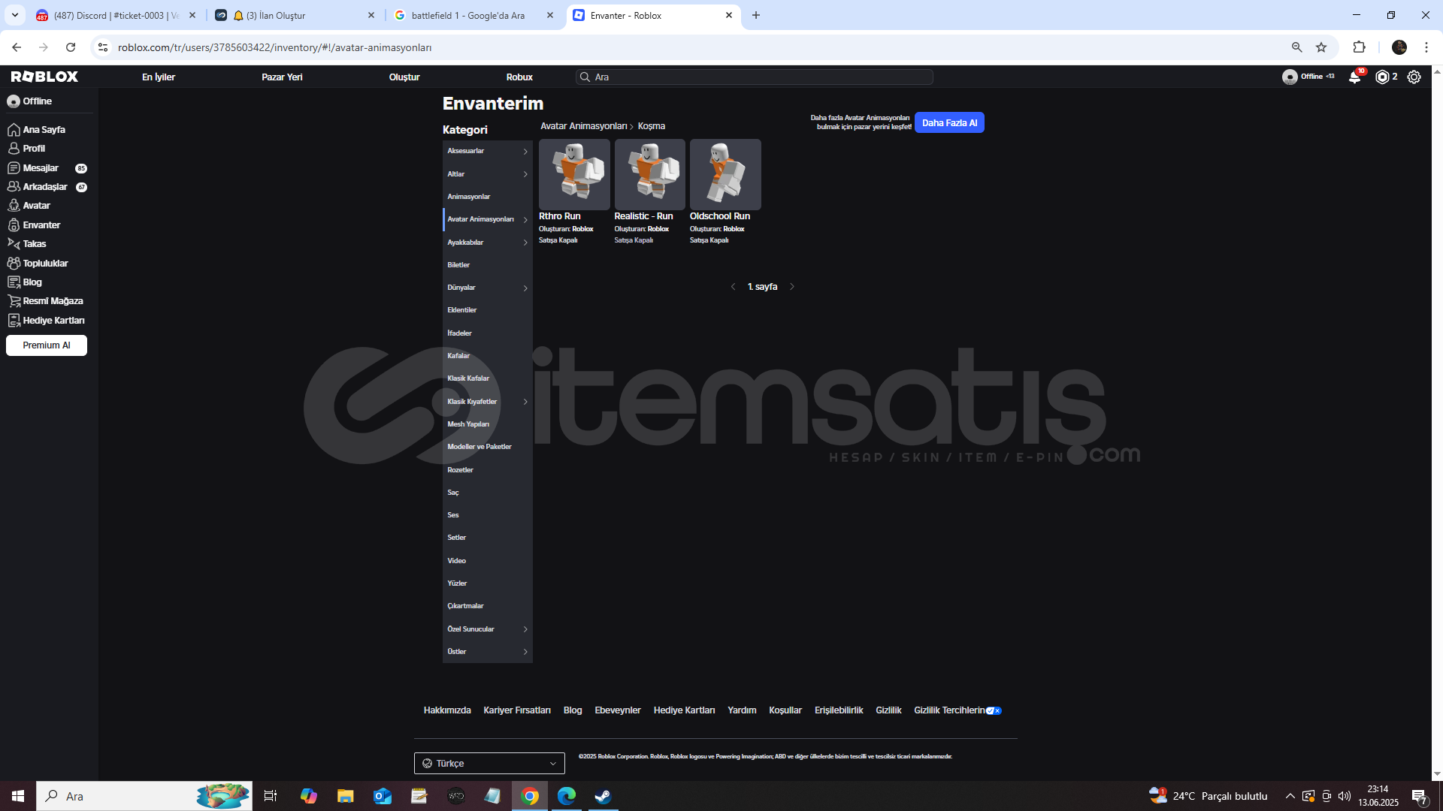Open Steam from the taskbar
The height and width of the screenshot is (811, 1443).
tap(603, 796)
